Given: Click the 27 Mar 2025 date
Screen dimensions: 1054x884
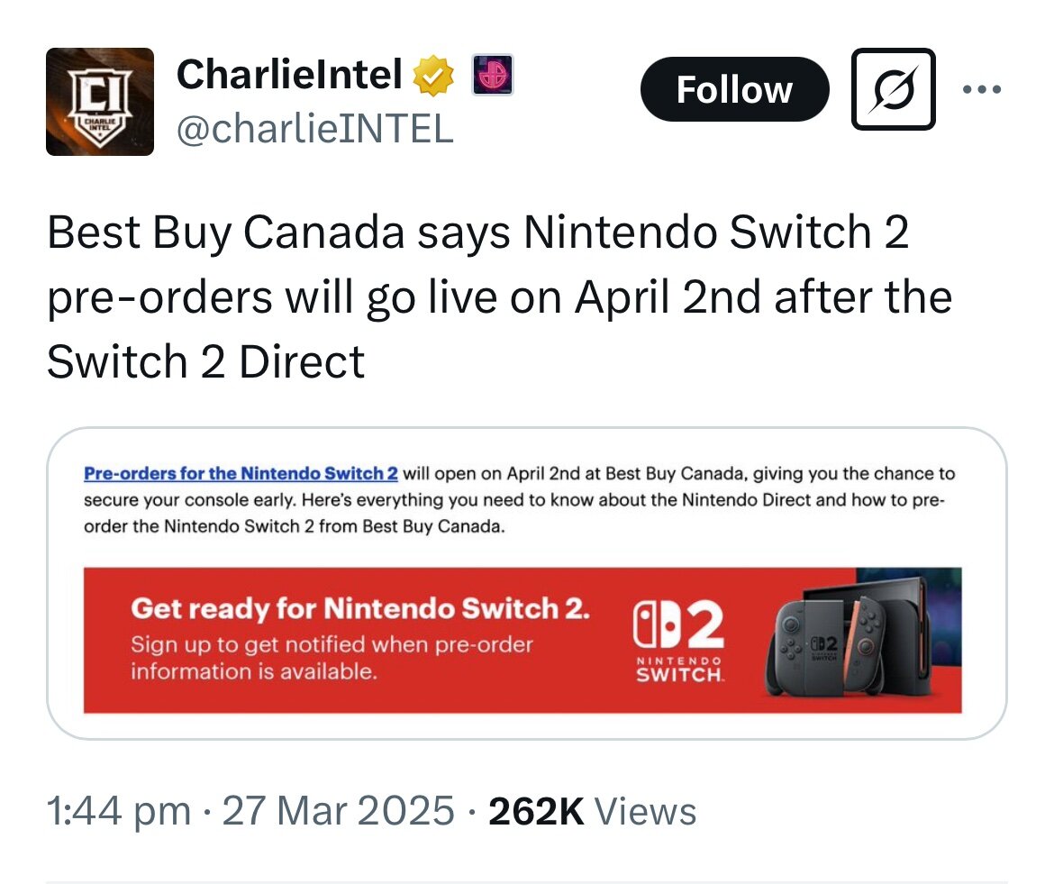Looking at the screenshot, I should coord(338,810).
